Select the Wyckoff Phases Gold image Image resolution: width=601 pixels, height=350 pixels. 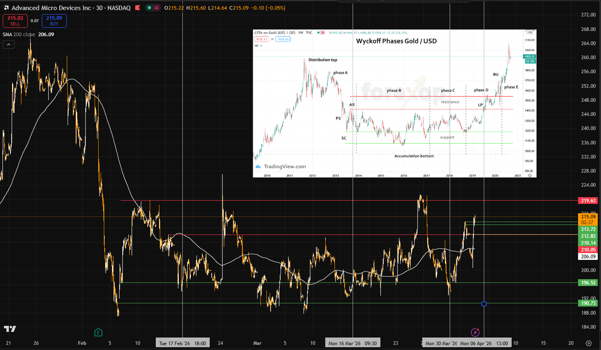[x=395, y=103]
